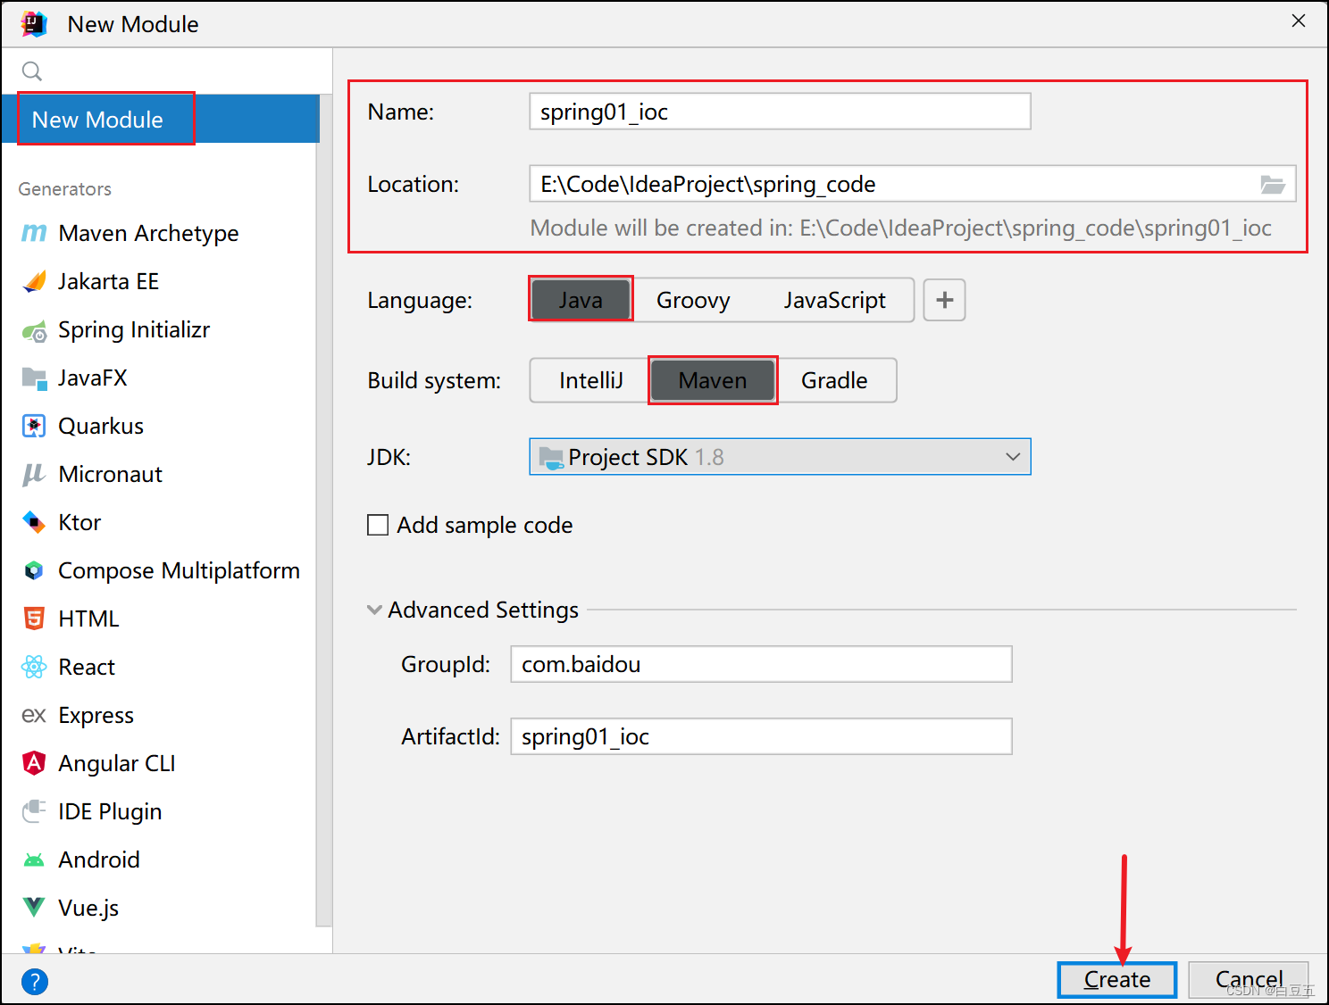Select JavaScript as the language
This screenshot has height=1005, width=1329.
point(835,300)
